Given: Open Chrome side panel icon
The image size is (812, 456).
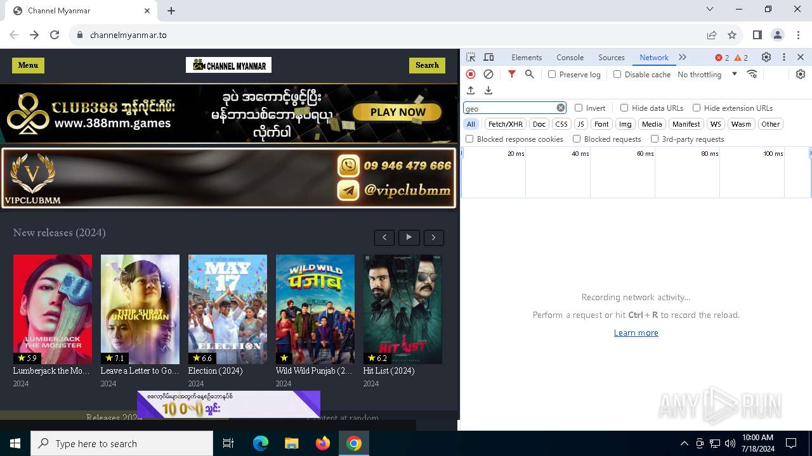Looking at the screenshot, I should click(x=757, y=35).
